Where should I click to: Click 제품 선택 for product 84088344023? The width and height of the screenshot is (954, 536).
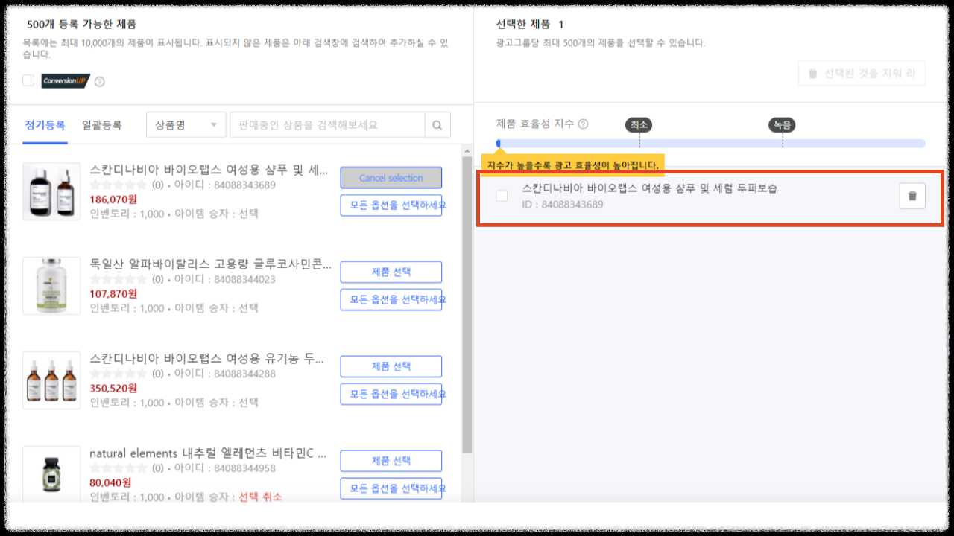(x=391, y=272)
